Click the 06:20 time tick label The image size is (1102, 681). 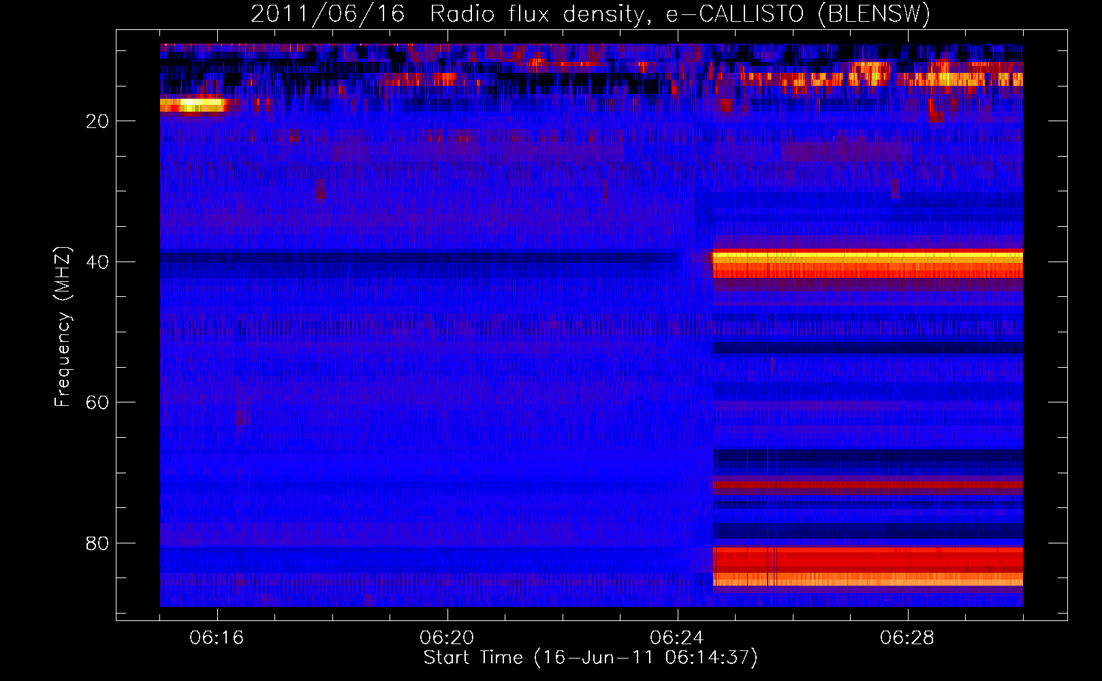point(447,638)
